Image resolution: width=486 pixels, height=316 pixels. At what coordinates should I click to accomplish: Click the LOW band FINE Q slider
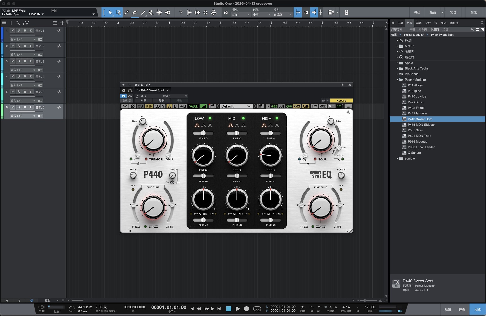pos(203,133)
